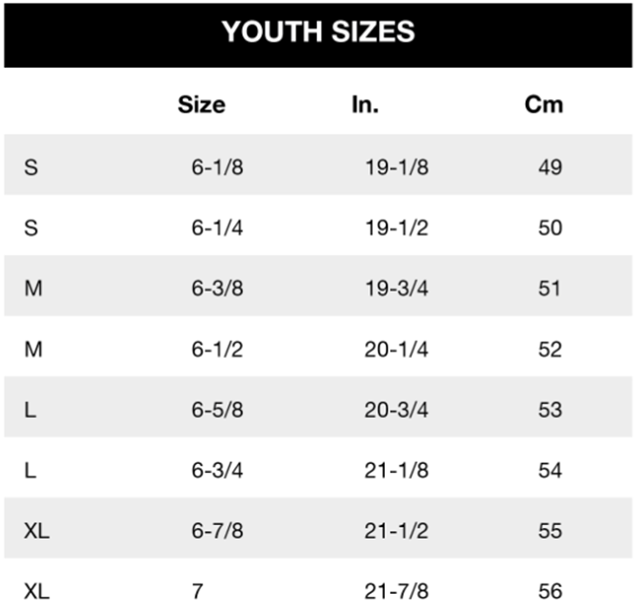Click the 49 cm value
This screenshot has width=634, height=614.
coord(550,167)
